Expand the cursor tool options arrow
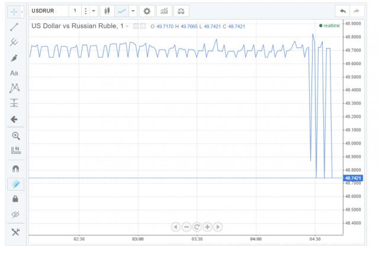 [22, 12]
